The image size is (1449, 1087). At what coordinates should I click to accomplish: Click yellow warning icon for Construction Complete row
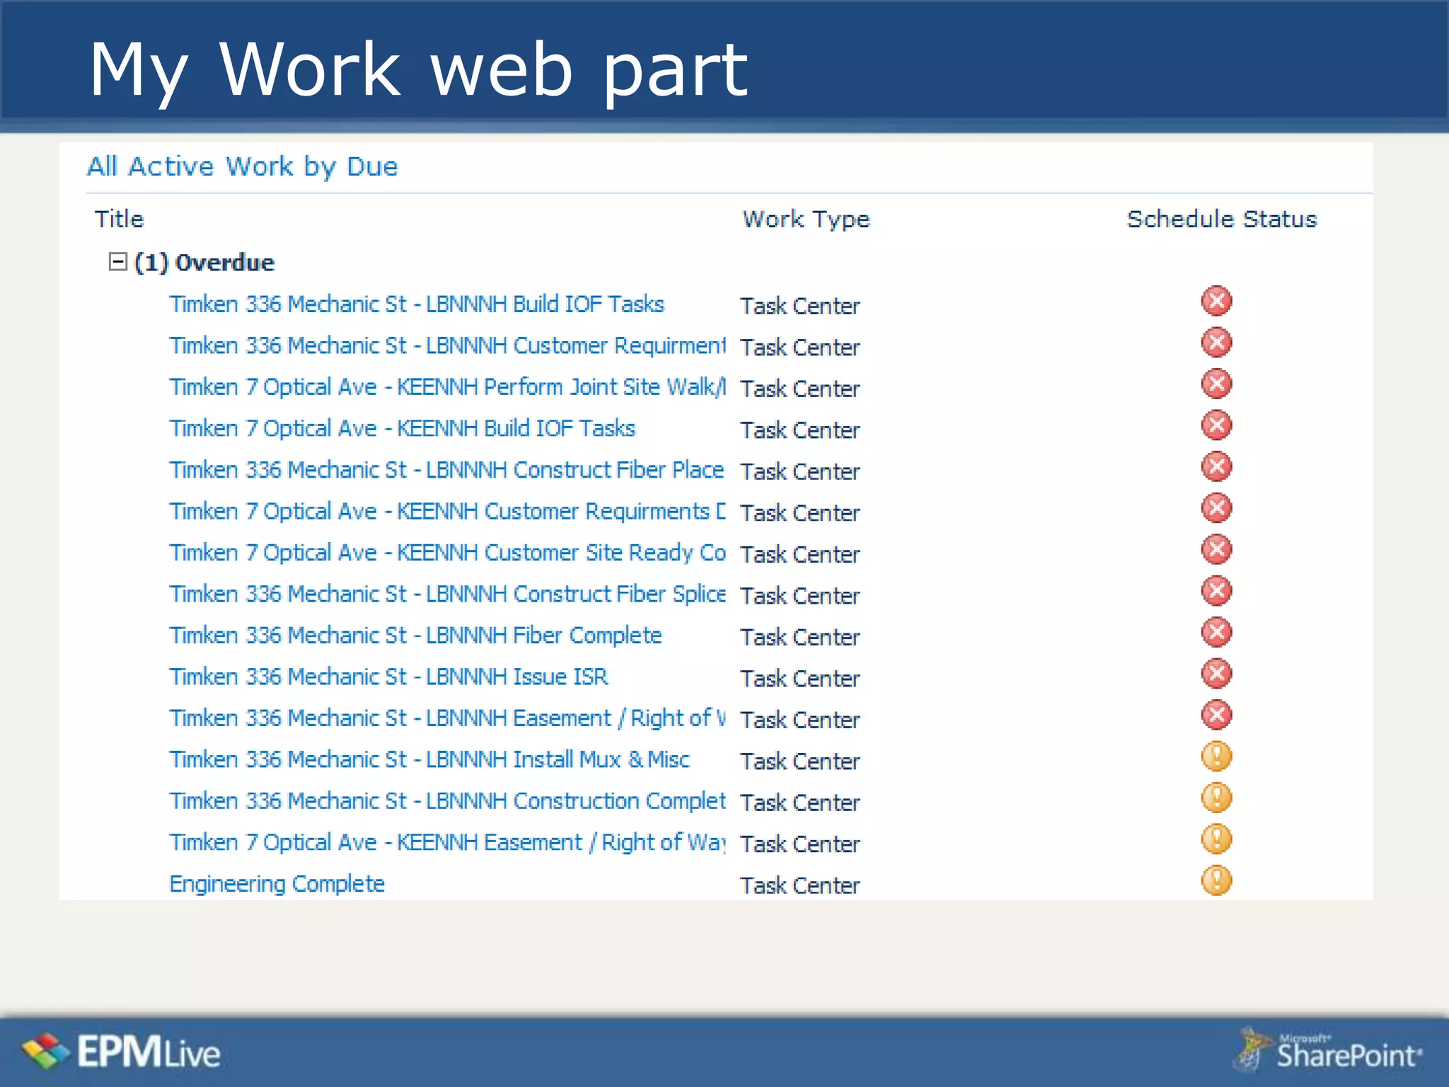pyautogui.click(x=1216, y=798)
